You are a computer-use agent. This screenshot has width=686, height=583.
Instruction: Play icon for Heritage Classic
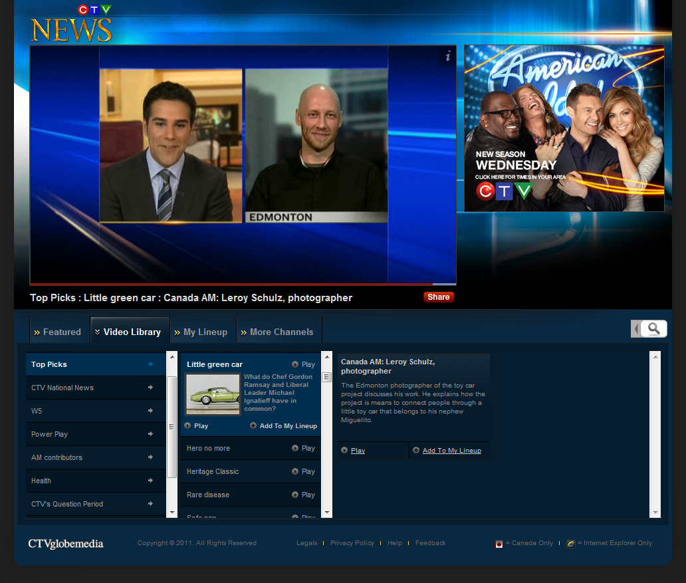point(295,471)
